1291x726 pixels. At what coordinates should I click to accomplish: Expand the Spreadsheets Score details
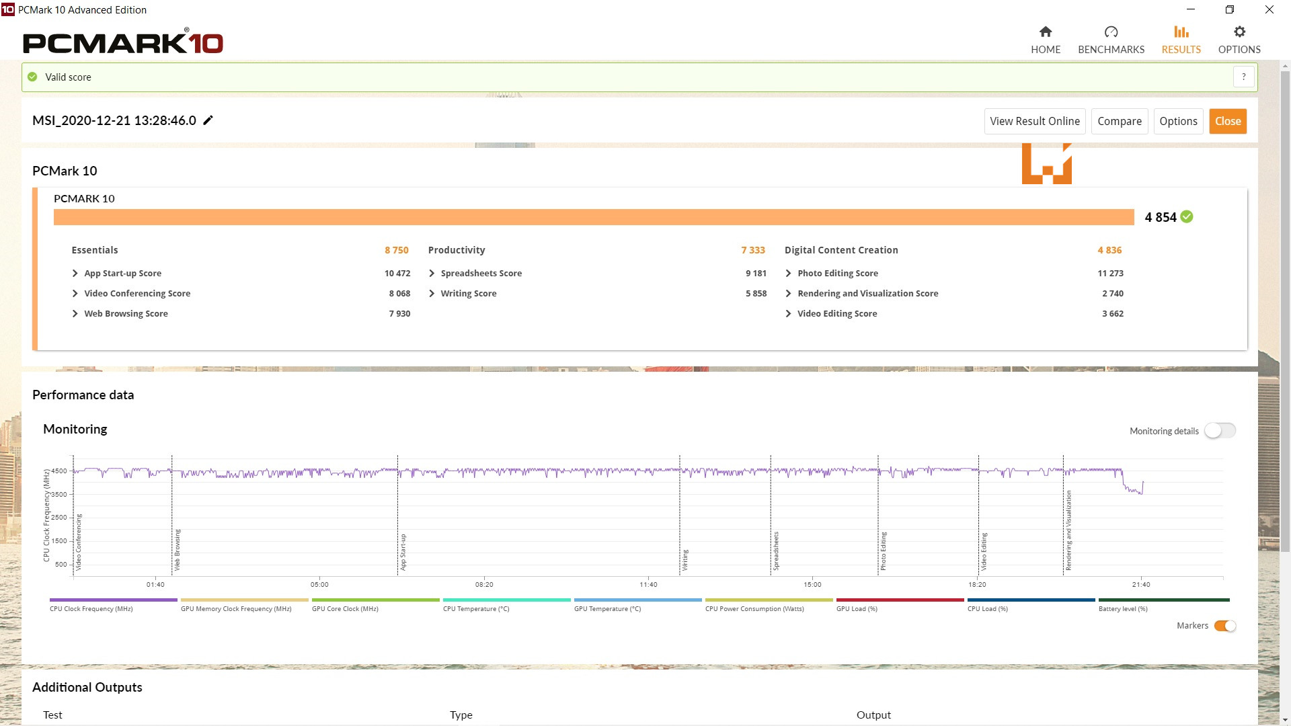tap(432, 274)
